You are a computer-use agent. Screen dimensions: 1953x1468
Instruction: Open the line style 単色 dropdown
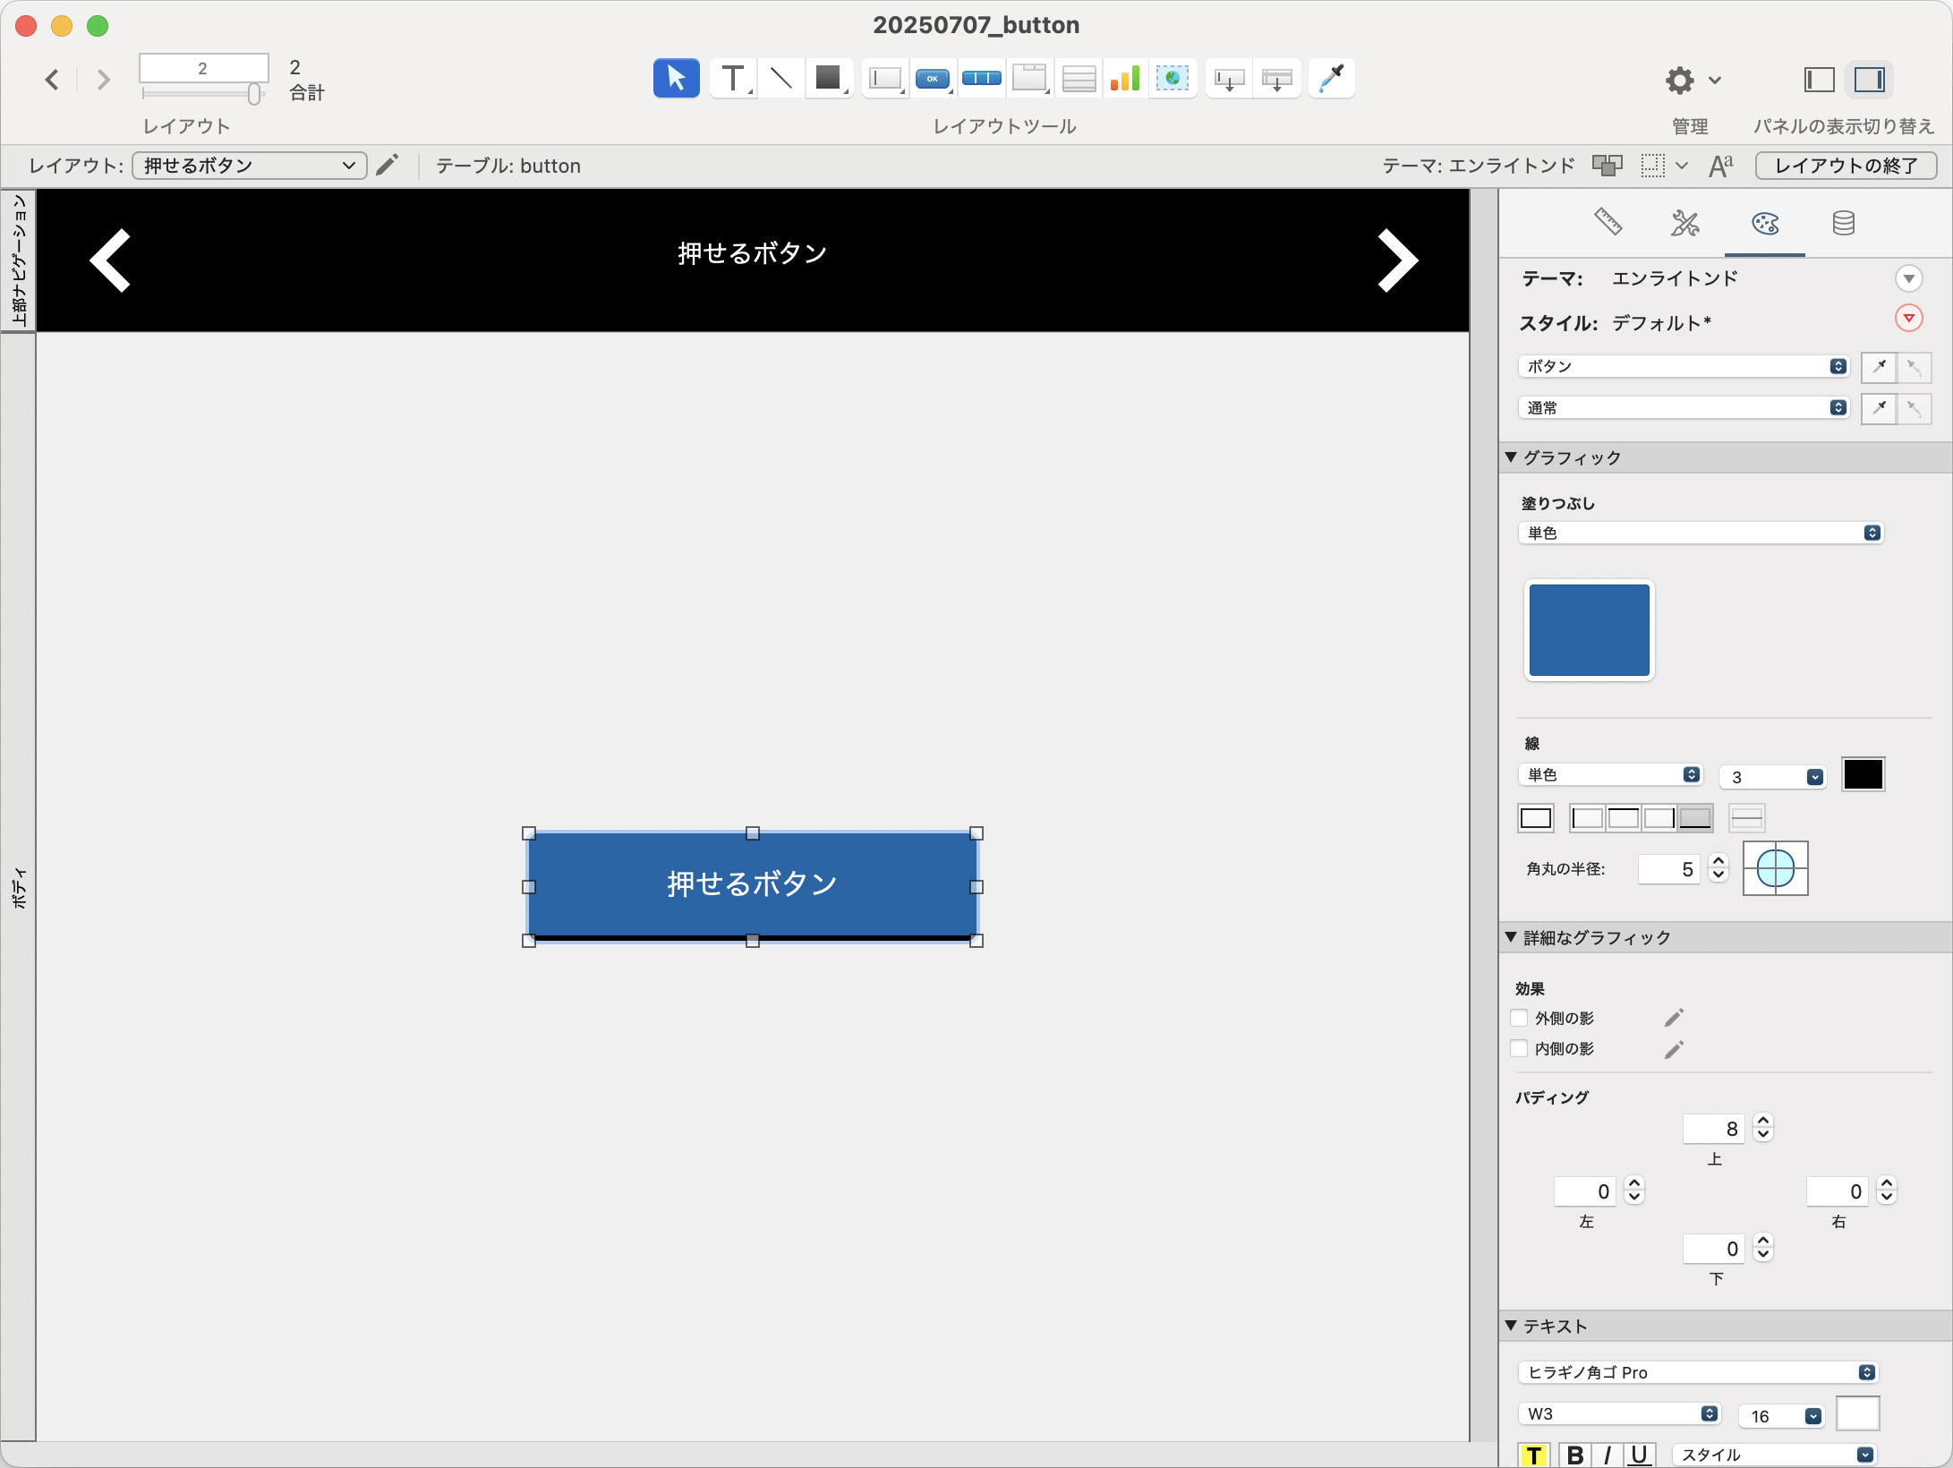click(1610, 775)
